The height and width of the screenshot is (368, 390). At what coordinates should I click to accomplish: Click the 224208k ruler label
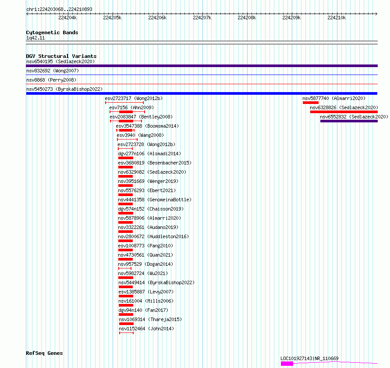247,18
